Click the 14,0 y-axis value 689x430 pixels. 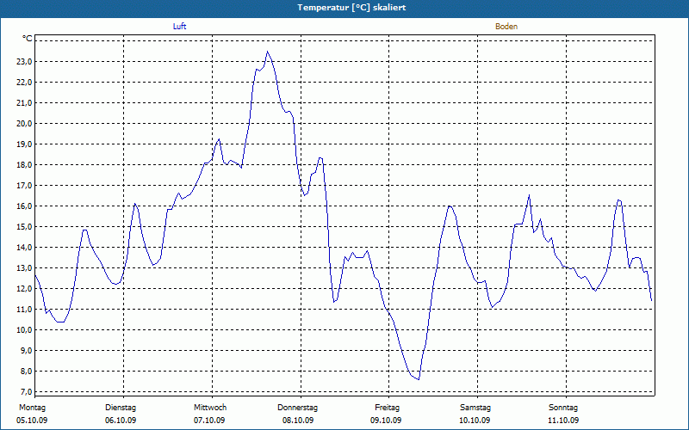pyautogui.click(x=24, y=247)
